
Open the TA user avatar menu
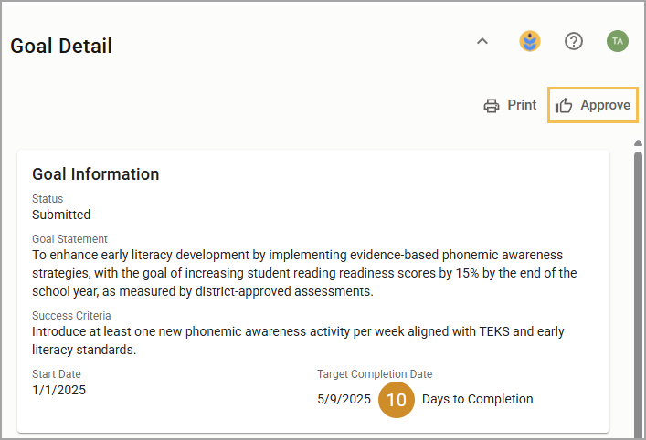pos(617,41)
